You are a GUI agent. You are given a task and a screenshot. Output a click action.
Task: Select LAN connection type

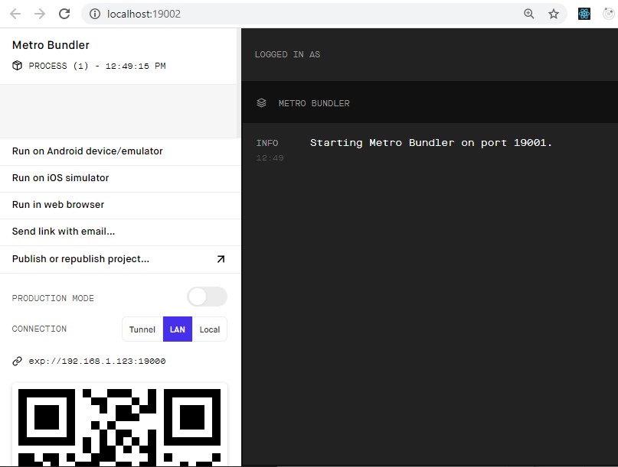tap(178, 329)
